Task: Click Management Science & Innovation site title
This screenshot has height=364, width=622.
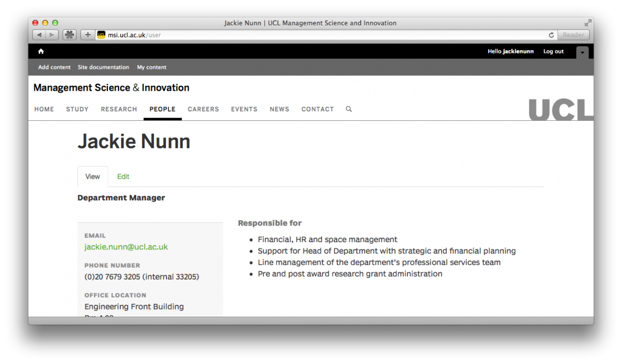Action: (111, 88)
